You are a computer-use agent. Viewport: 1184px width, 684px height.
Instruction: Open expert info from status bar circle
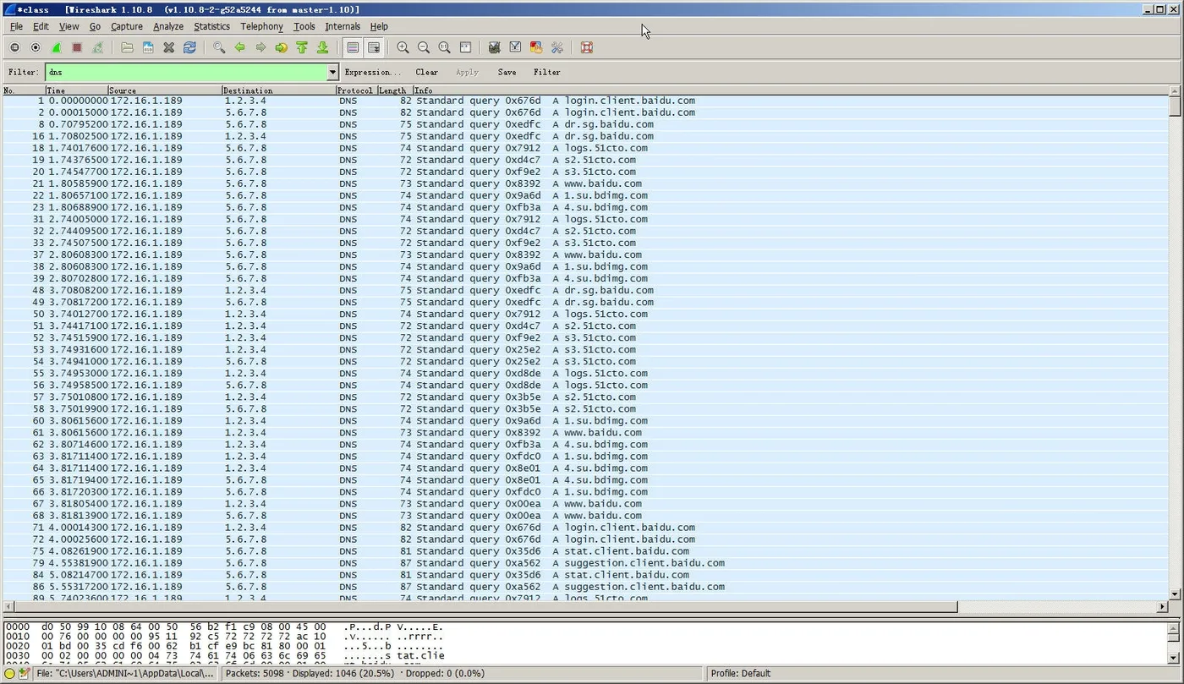(x=9, y=674)
